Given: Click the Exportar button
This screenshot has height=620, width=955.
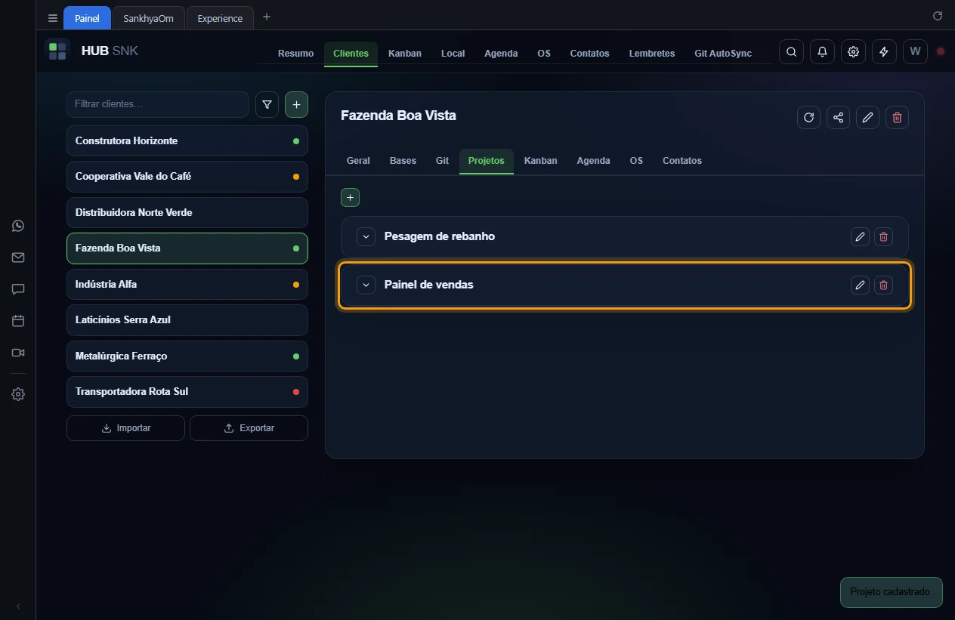Looking at the screenshot, I should pos(249,428).
